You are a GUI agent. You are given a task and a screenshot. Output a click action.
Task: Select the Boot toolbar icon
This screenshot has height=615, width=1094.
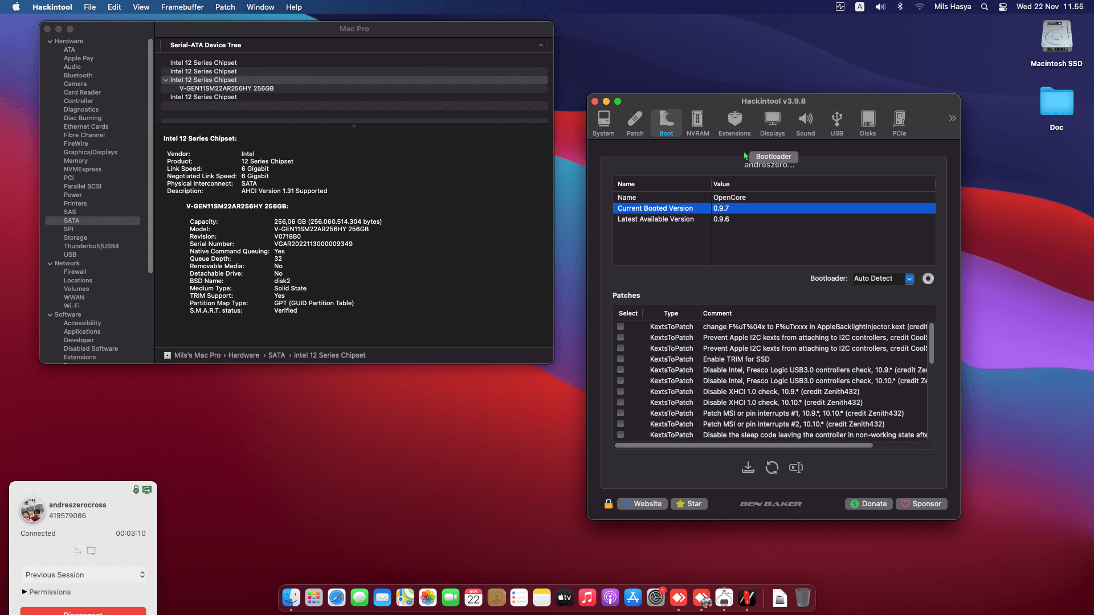pyautogui.click(x=666, y=123)
